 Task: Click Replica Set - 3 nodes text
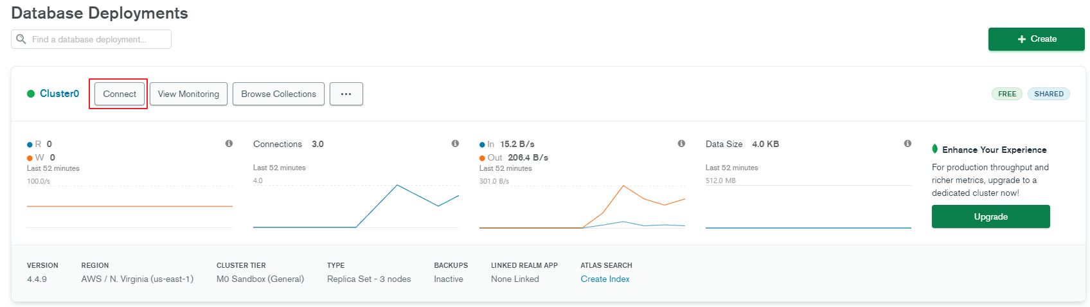pos(369,279)
